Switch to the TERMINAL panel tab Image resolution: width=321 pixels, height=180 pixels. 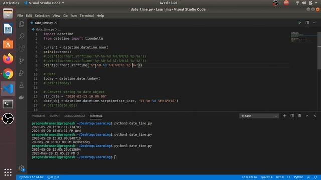click(x=96, y=116)
